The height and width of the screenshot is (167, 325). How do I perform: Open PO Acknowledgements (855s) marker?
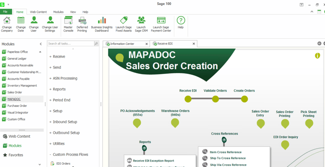pos(137,123)
